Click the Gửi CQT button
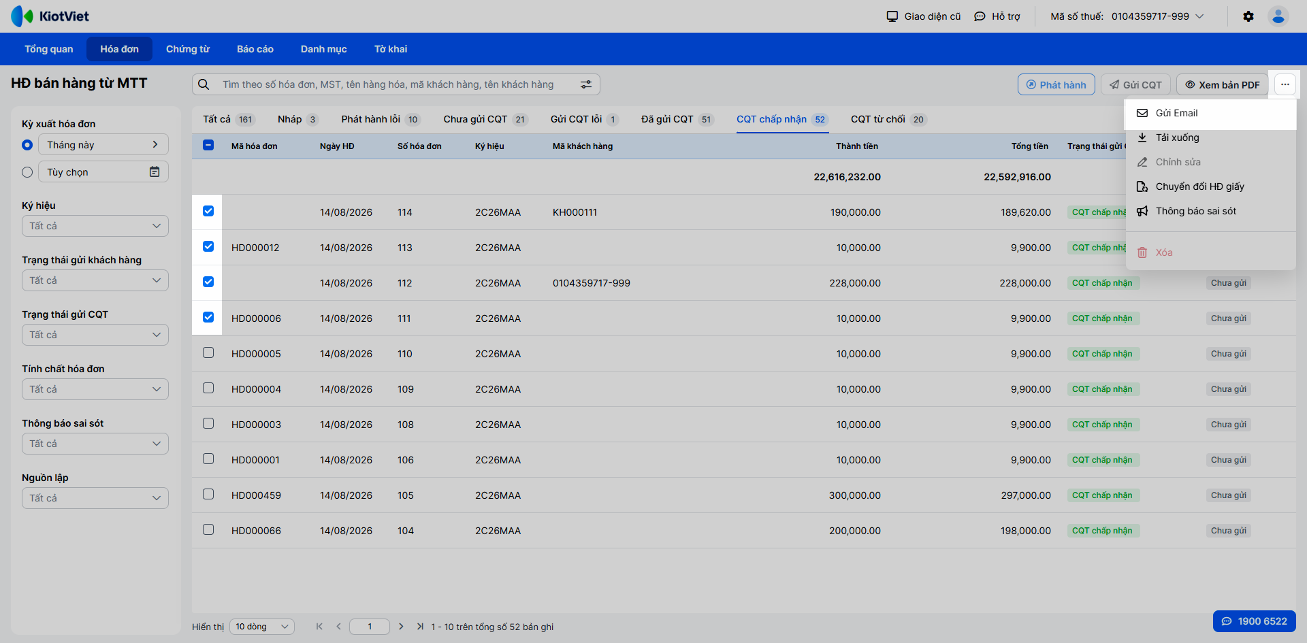 [x=1135, y=84]
